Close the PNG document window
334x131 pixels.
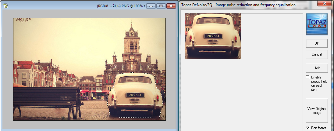coord(172,6)
